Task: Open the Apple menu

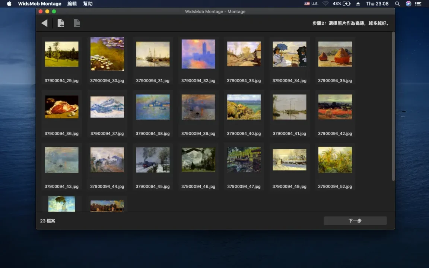Action: tap(9, 4)
